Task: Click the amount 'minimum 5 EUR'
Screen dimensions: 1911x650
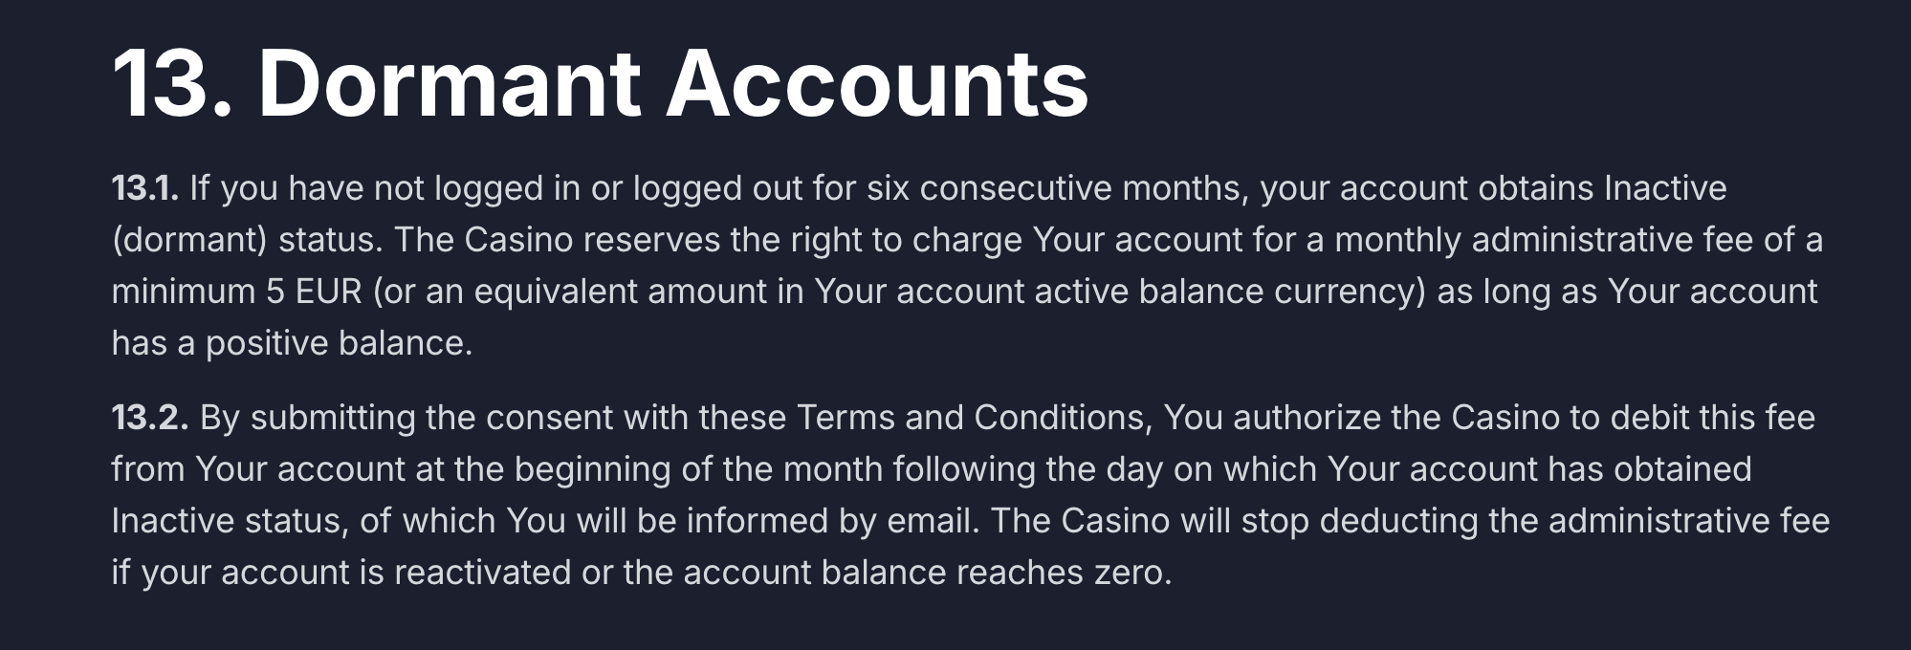Action: 237,292
